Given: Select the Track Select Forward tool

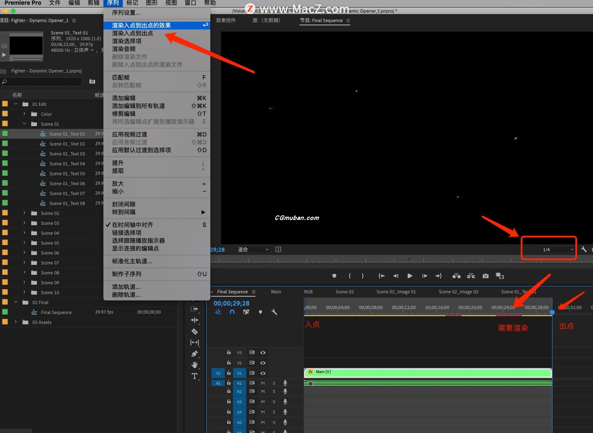Looking at the screenshot, I should coord(195,309).
